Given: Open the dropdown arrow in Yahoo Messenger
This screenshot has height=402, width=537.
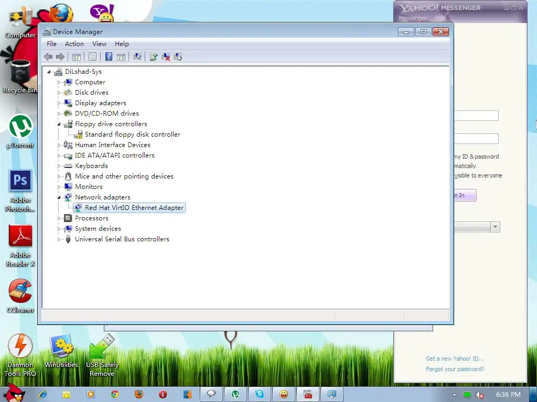Looking at the screenshot, I should click(495, 227).
